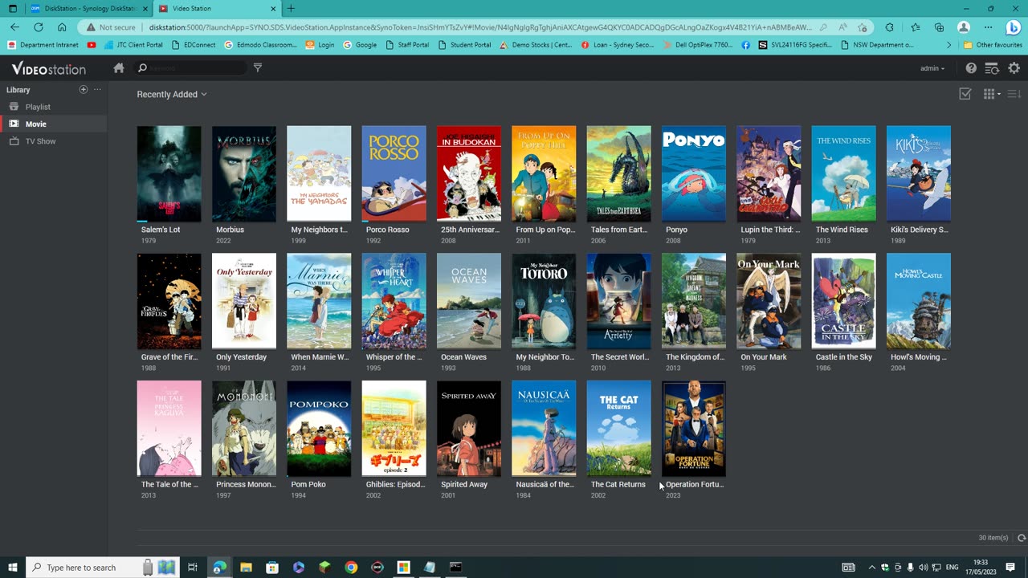Open taskbar volume control

pos(924,568)
